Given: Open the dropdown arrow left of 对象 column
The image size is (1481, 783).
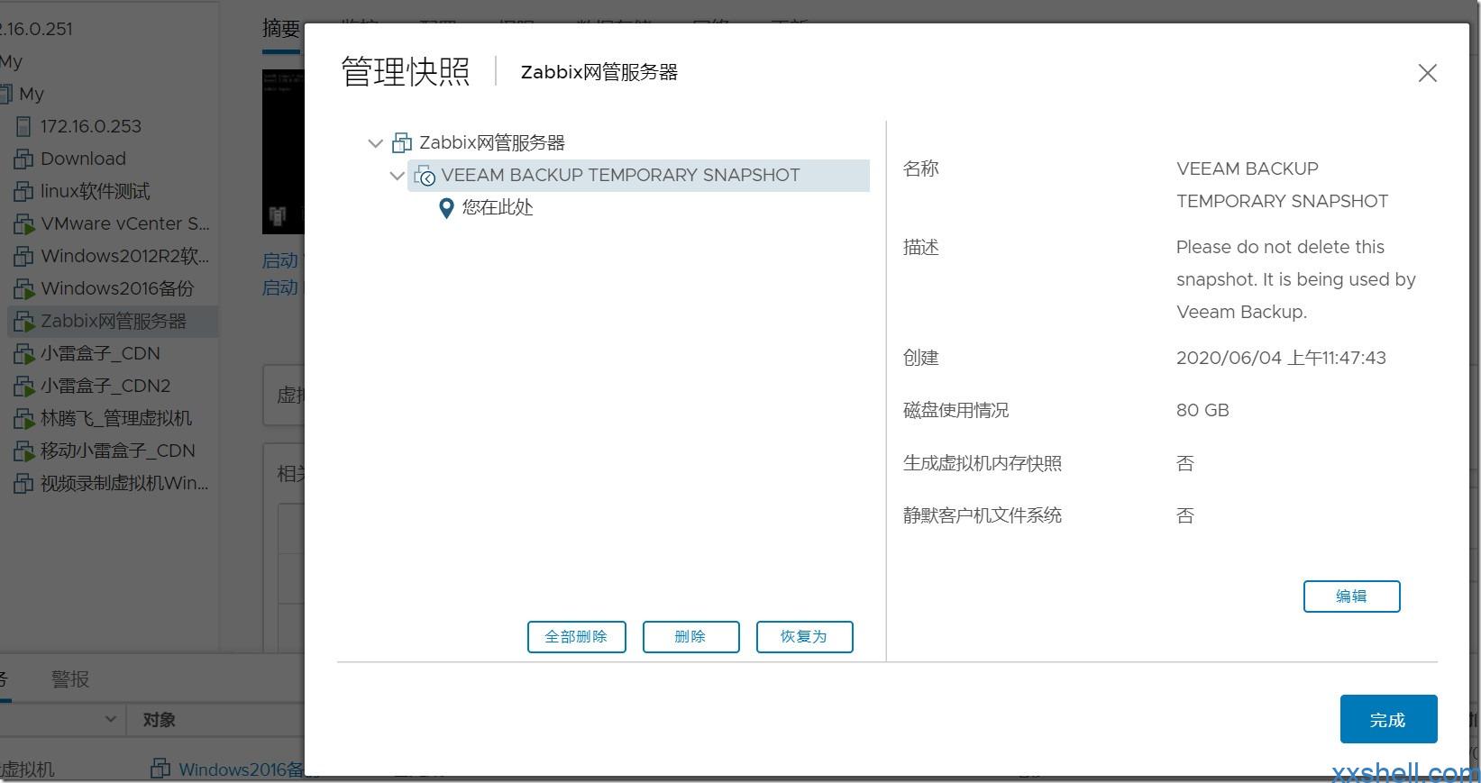Looking at the screenshot, I should point(110,719).
